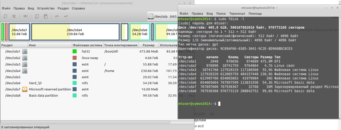Click the Hard_\D partition name
This screenshot has width=341, height=130.
(x=35, y=83)
